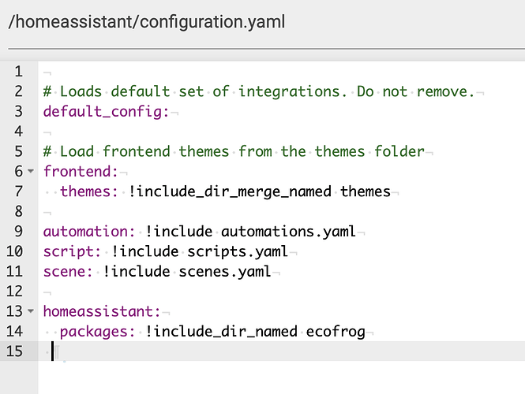Click the themes key on line 7
The width and height of the screenshot is (525, 394).
click(89, 191)
